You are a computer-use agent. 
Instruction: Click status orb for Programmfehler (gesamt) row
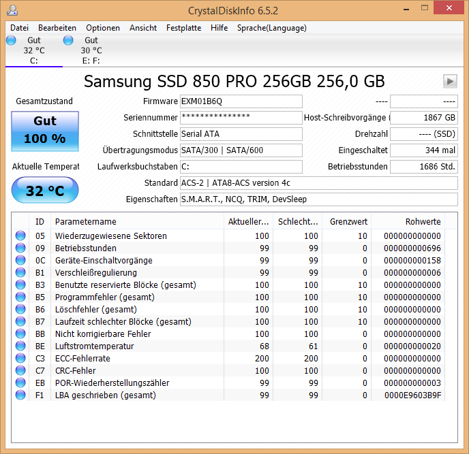point(20,297)
